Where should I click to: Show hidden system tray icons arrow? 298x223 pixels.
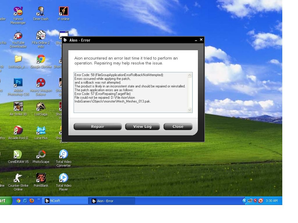point(244,201)
